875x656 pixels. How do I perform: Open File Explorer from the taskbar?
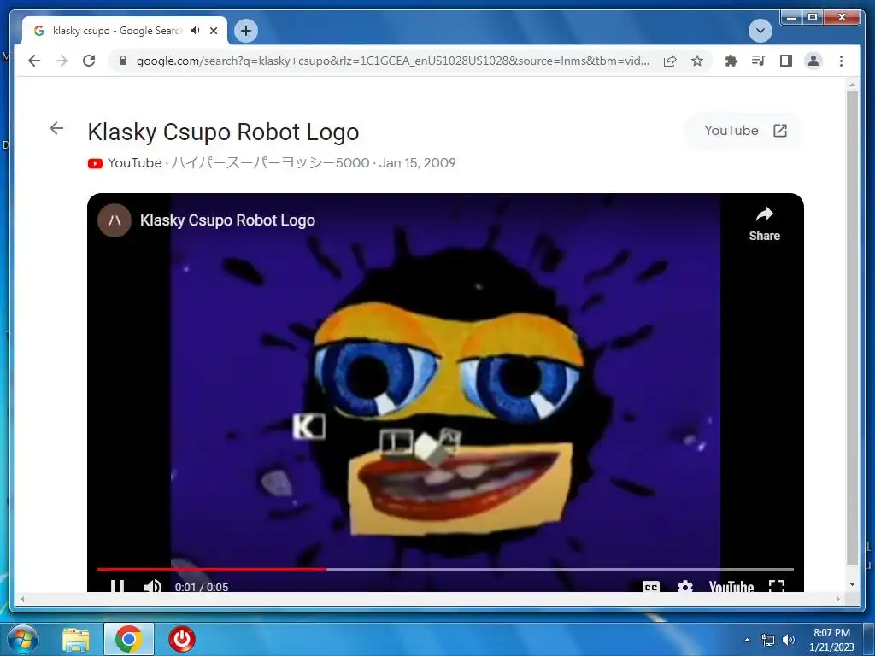(76, 640)
